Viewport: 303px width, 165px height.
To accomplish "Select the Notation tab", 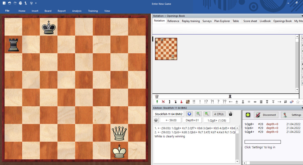I will pyautogui.click(x=159, y=21).
